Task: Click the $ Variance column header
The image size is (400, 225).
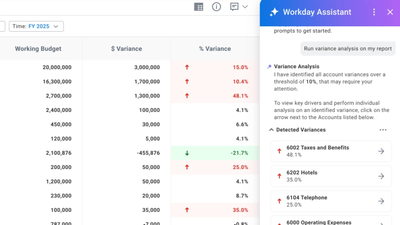Action: [x=126, y=49]
